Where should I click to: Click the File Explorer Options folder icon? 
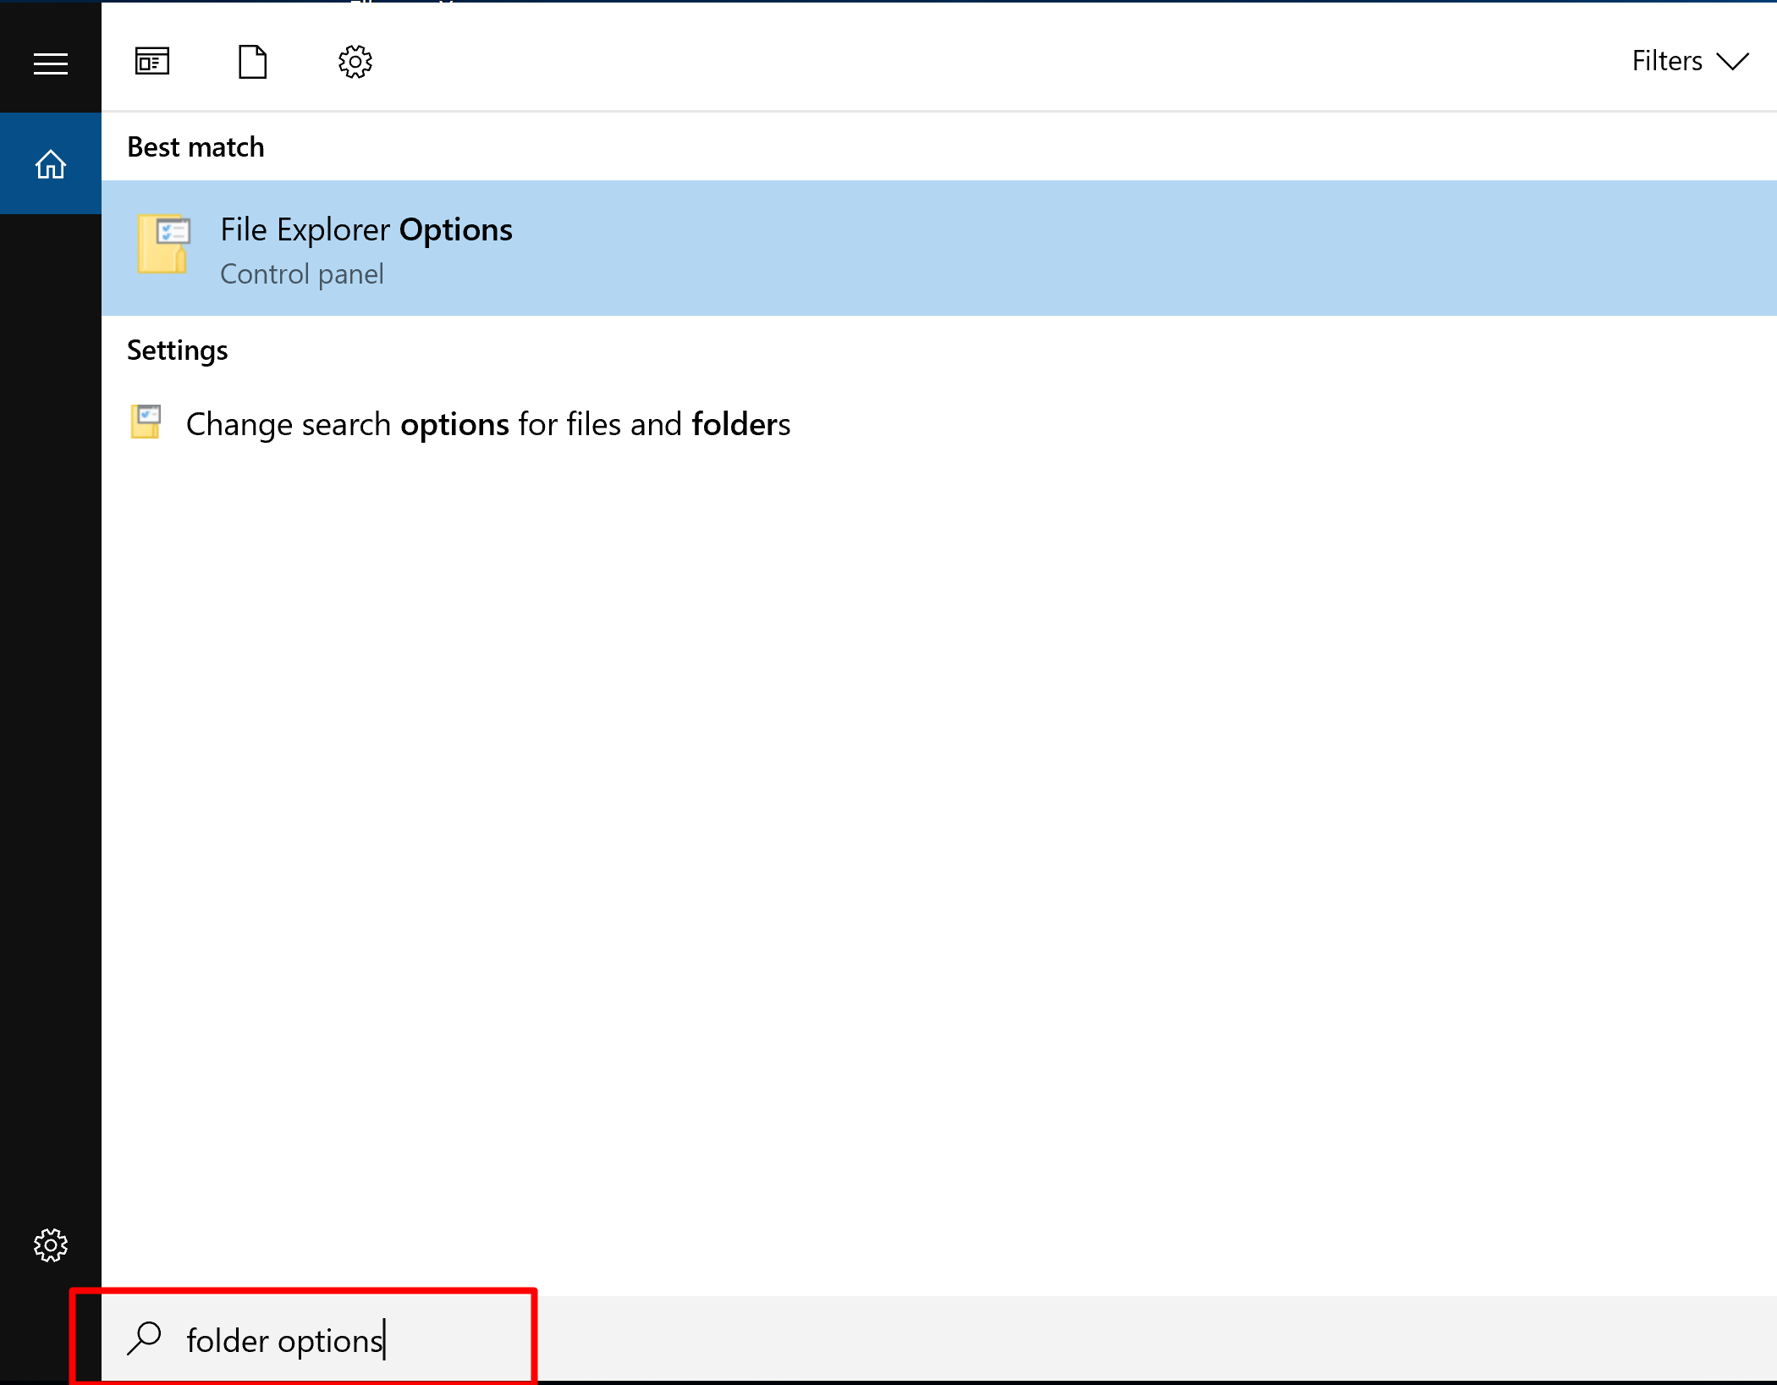[x=163, y=244]
